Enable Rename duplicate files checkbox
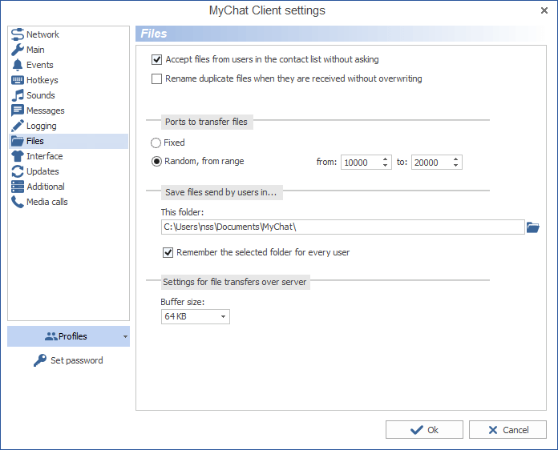558x450 pixels. [x=157, y=79]
